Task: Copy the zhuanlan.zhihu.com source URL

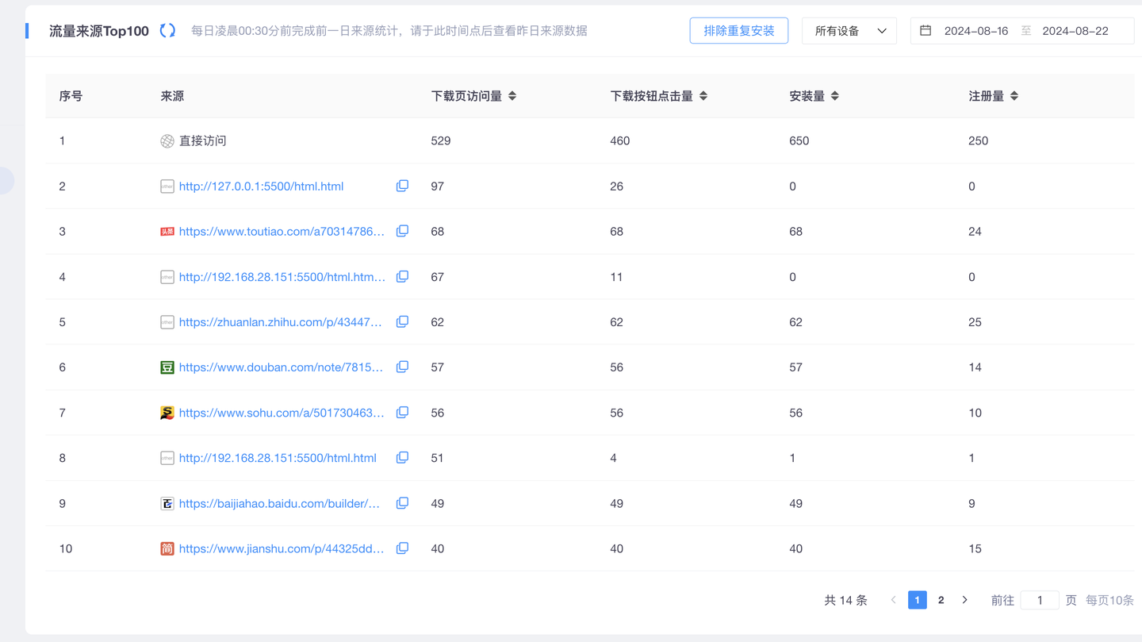Action: click(x=402, y=322)
